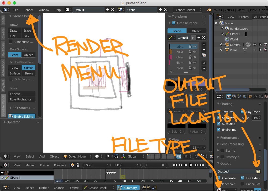Click the F fake user button for GPencil
268x191 pixels.
[x=193, y=38]
